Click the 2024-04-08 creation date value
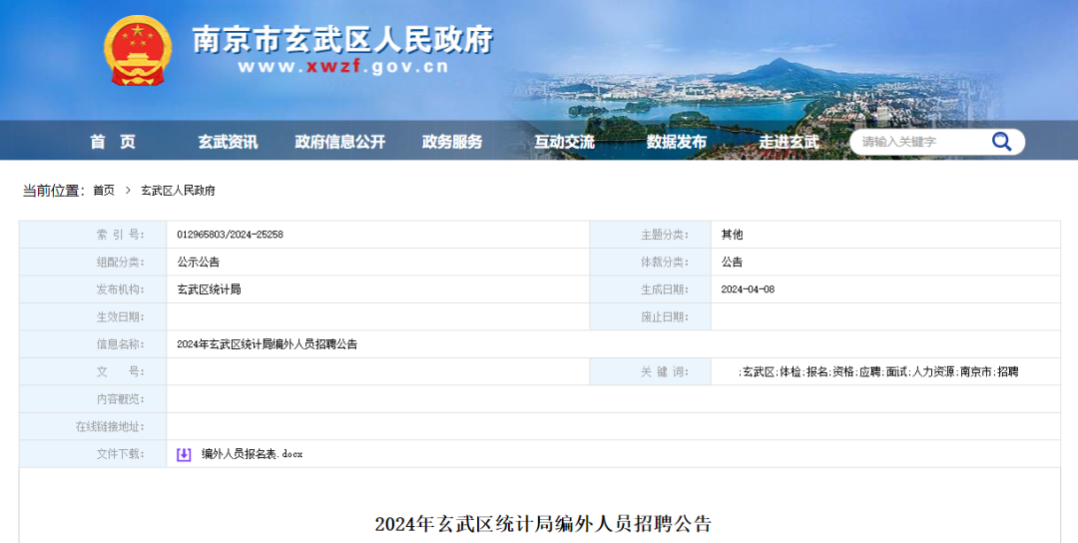 click(748, 289)
